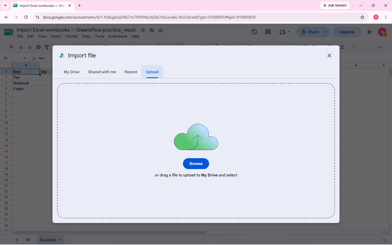Expand the Meet call dropdown arrow
The image size is (392, 245).
[x=289, y=32]
